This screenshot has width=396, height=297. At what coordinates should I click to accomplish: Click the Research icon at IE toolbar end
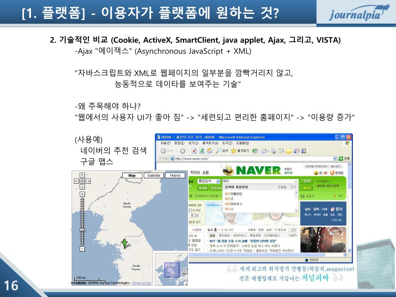tap(304, 151)
